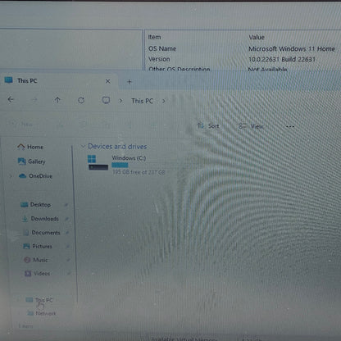Open the Sort menu
Image resolution: width=341 pixels, height=341 pixels.
coord(208,126)
